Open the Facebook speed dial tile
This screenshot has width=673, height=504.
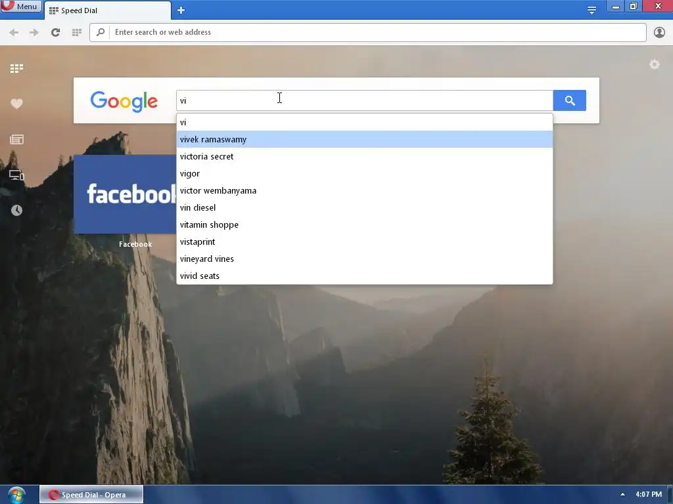125,194
